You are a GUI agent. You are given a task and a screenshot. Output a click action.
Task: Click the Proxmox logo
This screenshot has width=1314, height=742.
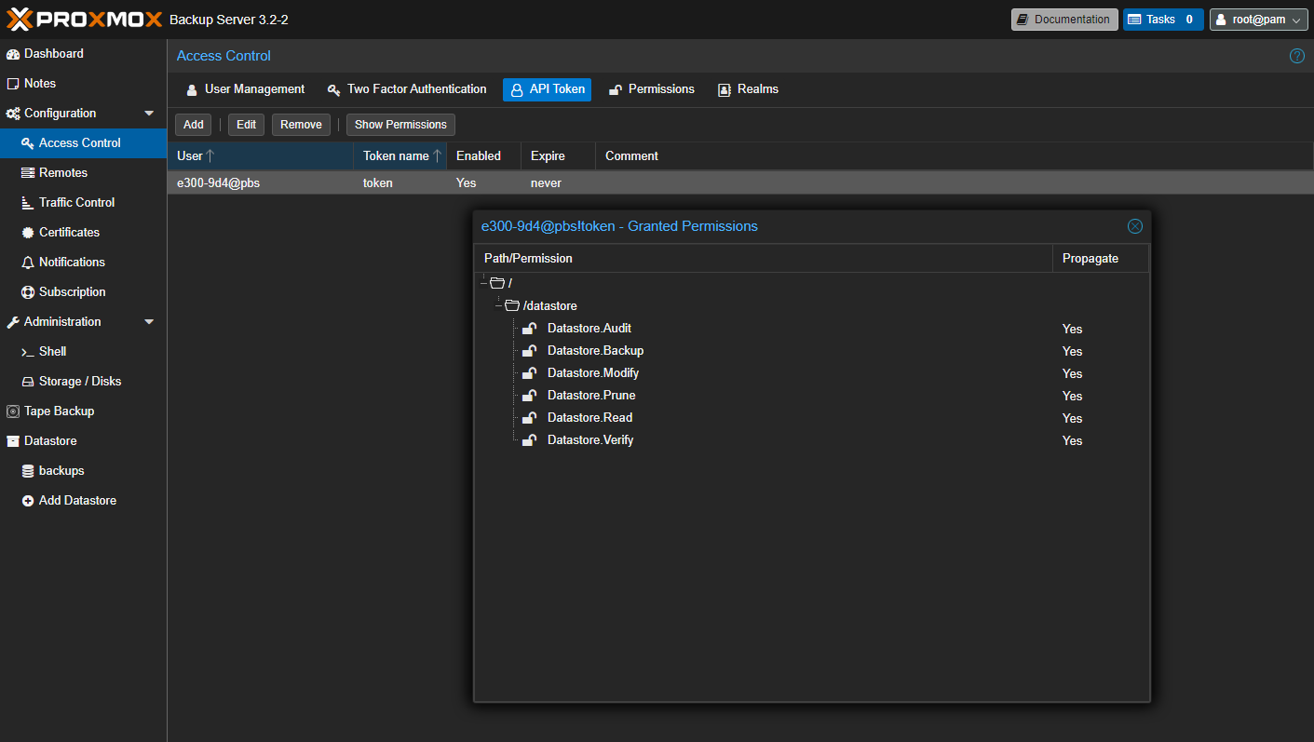pyautogui.click(x=85, y=19)
